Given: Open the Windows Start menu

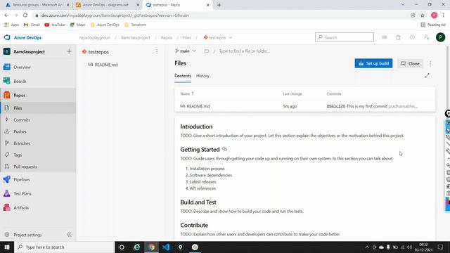Looking at the screenshot, I should coord(7,247).
